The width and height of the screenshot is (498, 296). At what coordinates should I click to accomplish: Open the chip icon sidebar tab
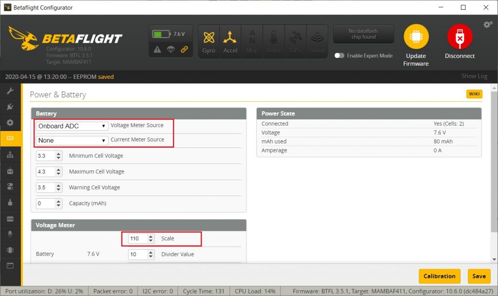[x=10, y=250]
